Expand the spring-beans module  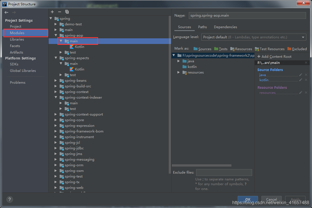56,81
